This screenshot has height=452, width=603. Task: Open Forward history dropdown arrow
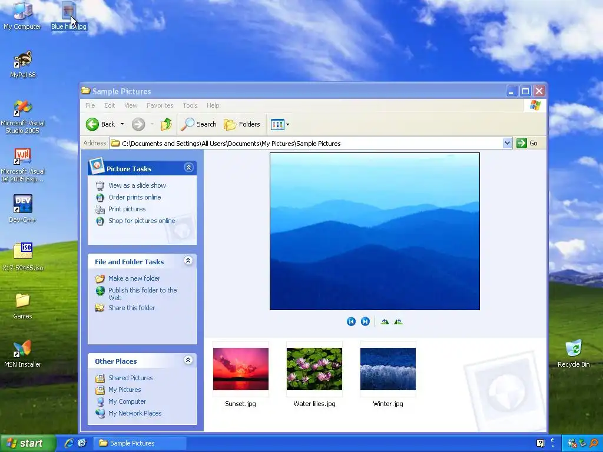tap(153, 124)
